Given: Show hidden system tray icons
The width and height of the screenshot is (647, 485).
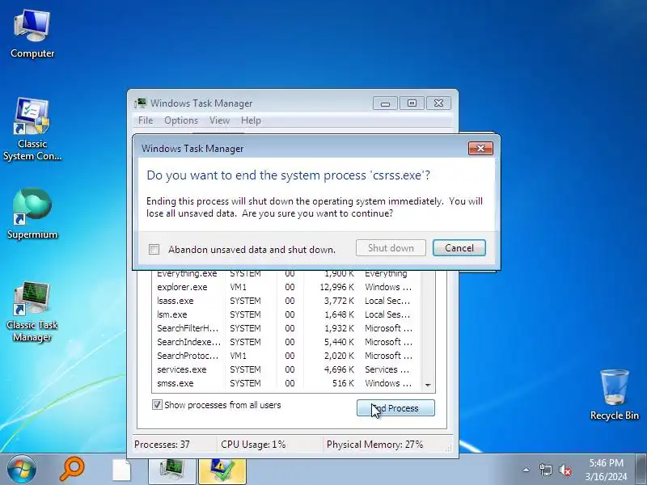Looking at the screenshot, I should tap(526, 470).
